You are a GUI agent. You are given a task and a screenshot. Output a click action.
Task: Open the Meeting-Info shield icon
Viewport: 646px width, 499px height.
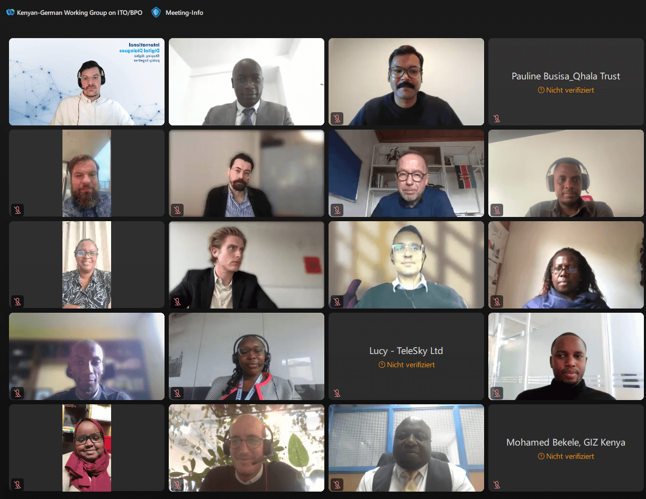tap(156, 12)
